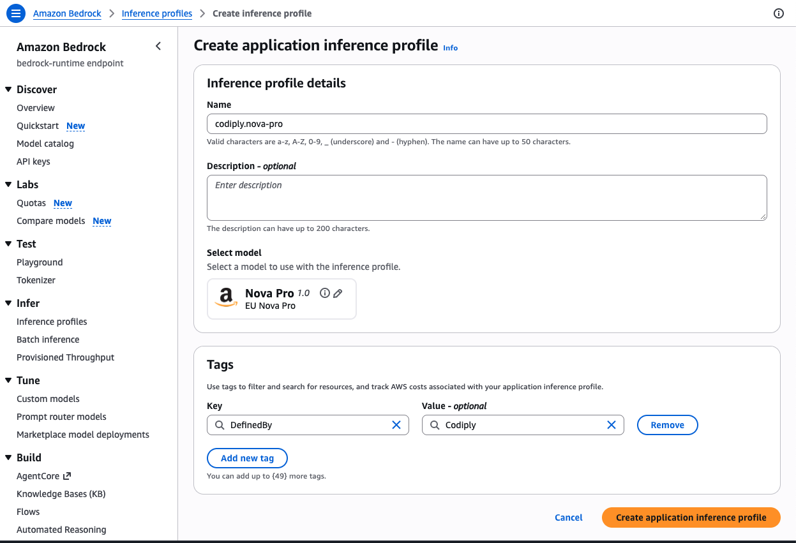Open Model catalog page

tap(45, 144)
